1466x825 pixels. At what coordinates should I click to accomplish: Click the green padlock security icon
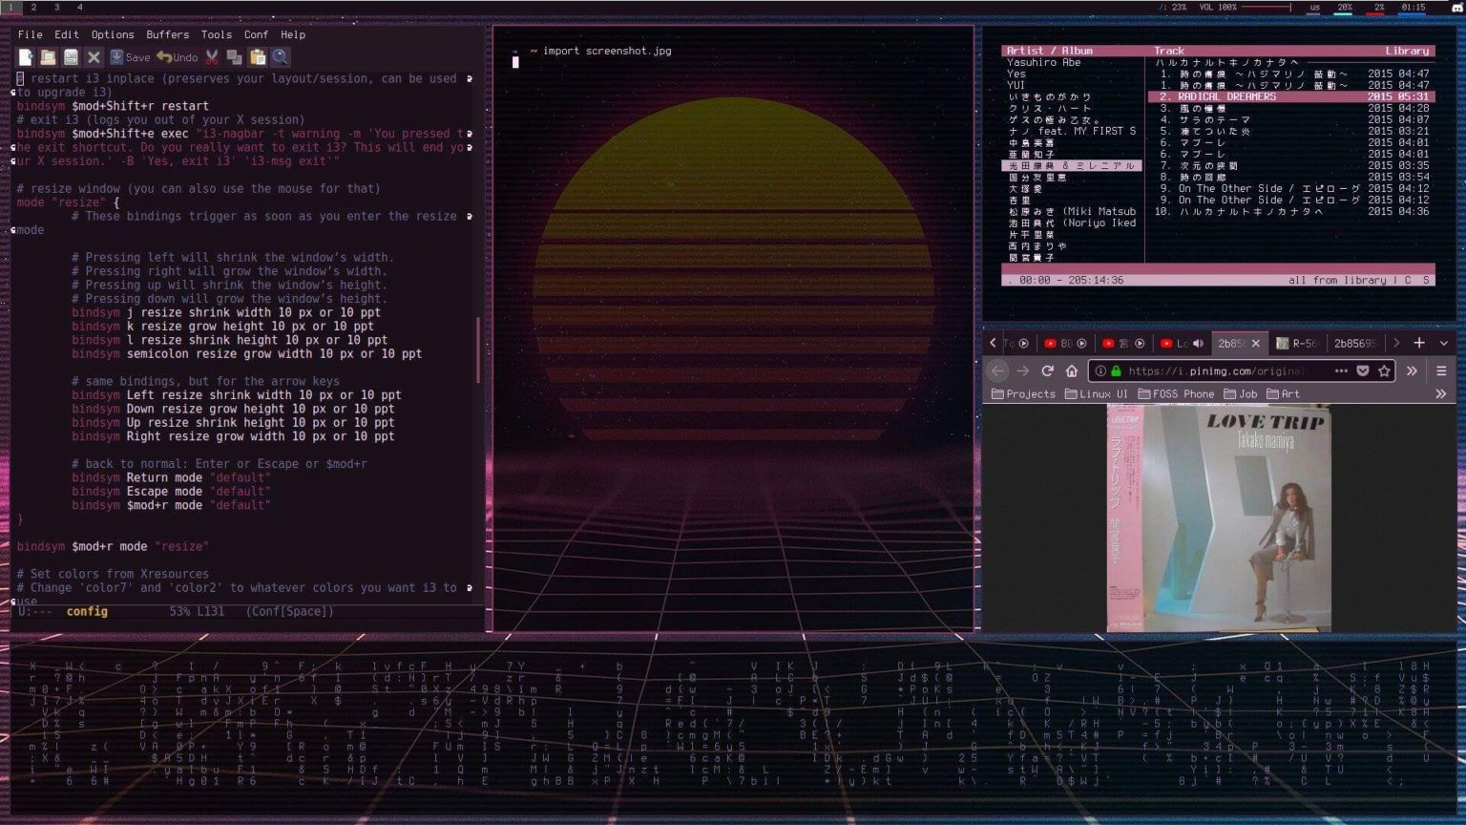(x=1116, y=370)
